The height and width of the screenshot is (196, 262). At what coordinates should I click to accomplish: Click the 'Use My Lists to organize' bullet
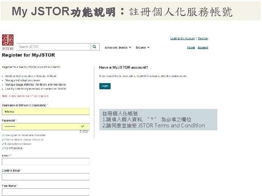coord(36,89)
